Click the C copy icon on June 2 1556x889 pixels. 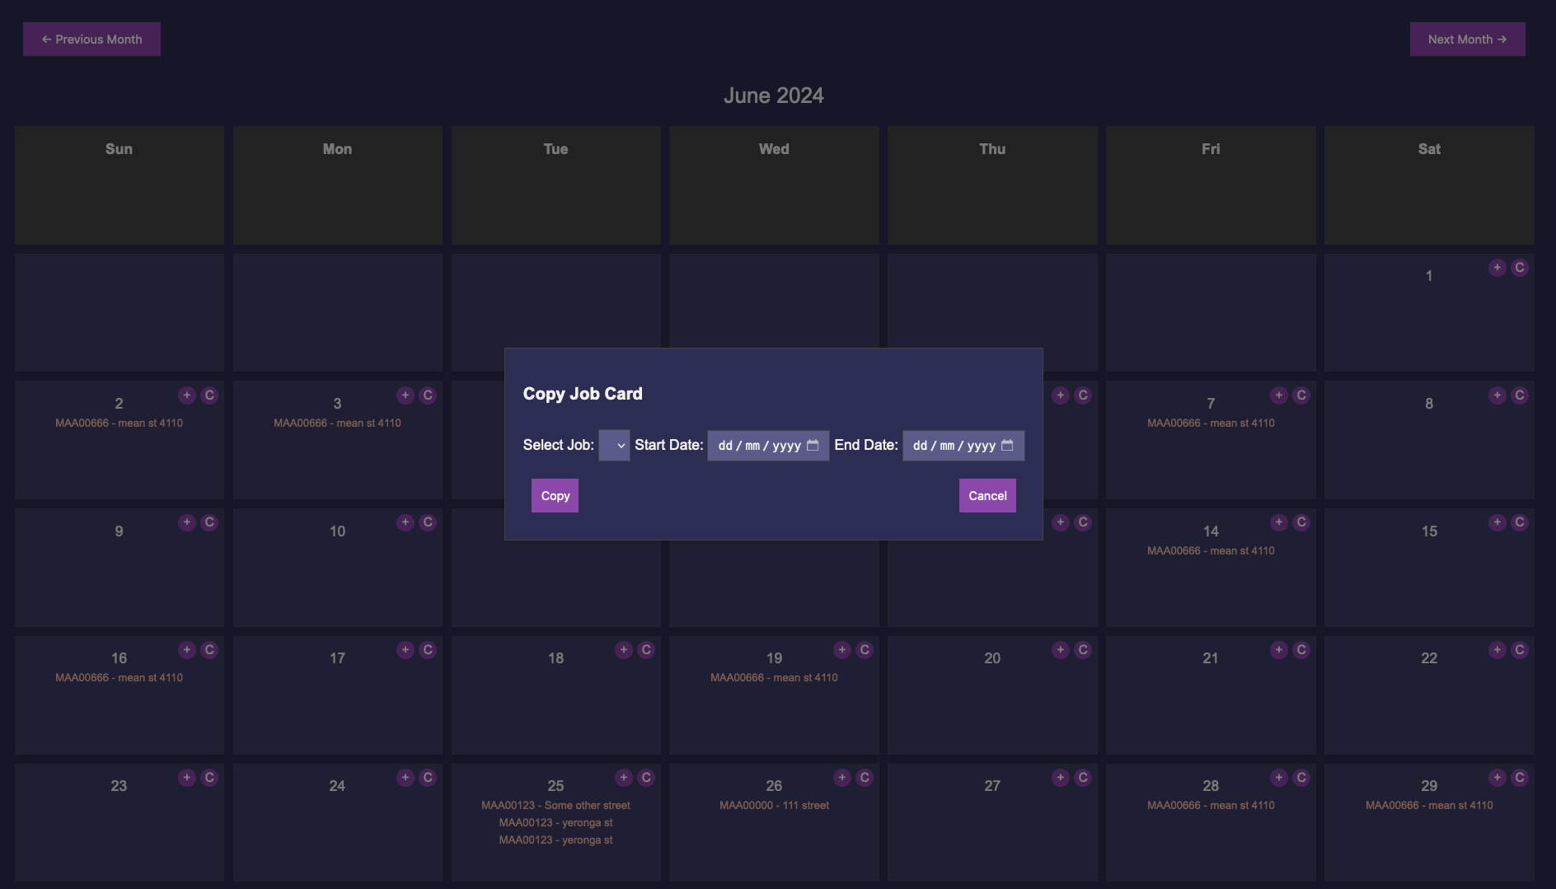[209, 395]
